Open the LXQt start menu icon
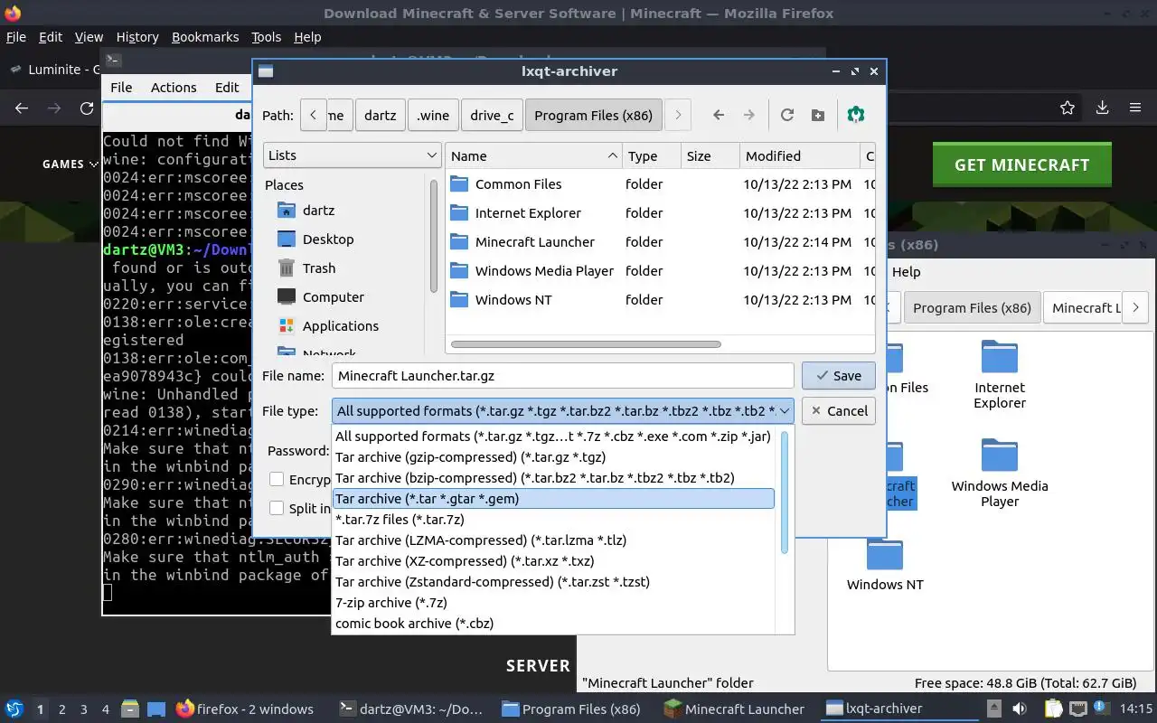 14,709
